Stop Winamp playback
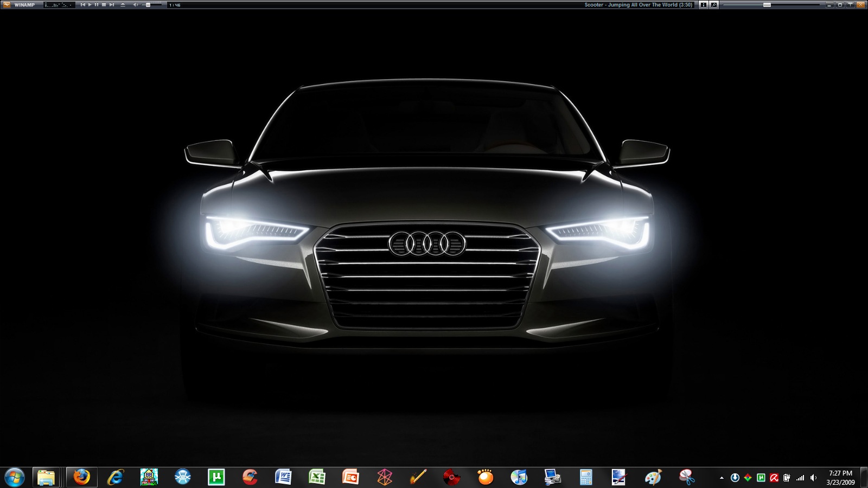This screenshot has height=488, width=868. click(x=104, y=4)
